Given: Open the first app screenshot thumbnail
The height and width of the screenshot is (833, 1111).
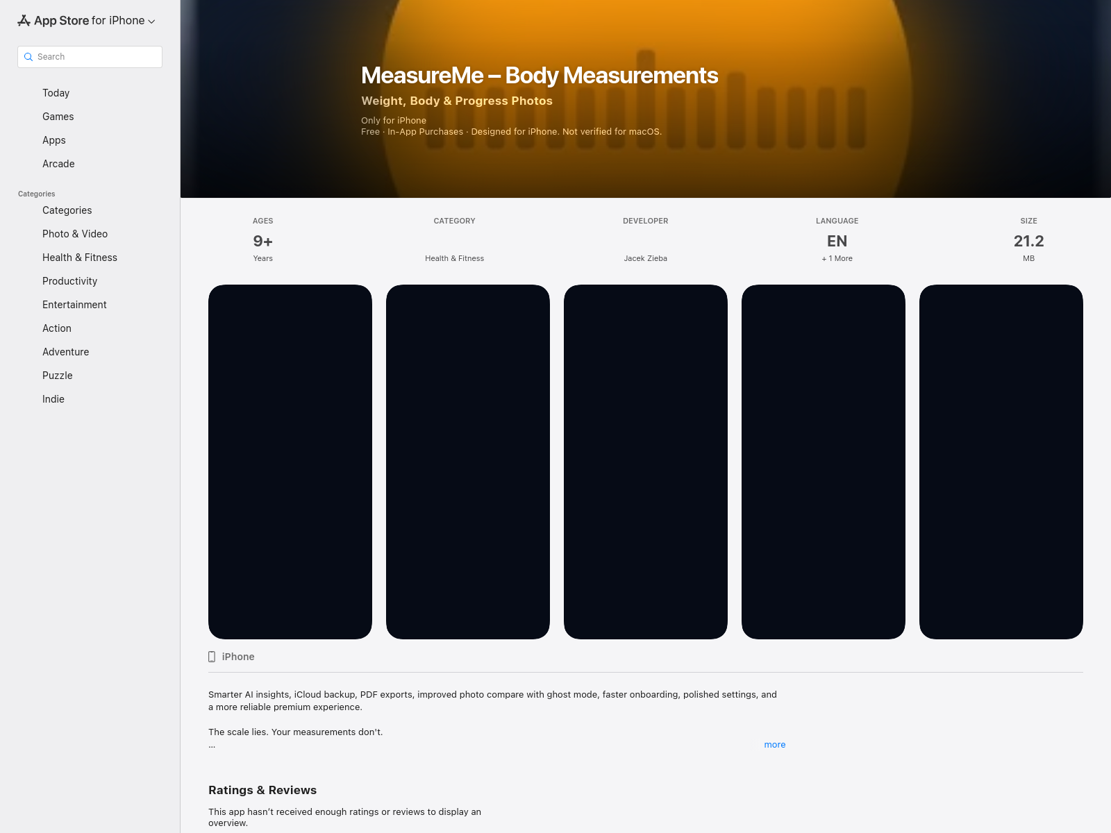Looking at the screenshot, I should 290,462.
